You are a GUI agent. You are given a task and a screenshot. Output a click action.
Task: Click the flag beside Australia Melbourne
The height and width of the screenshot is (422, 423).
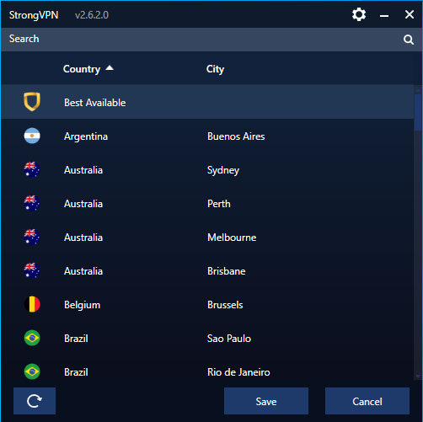(32, 237)
